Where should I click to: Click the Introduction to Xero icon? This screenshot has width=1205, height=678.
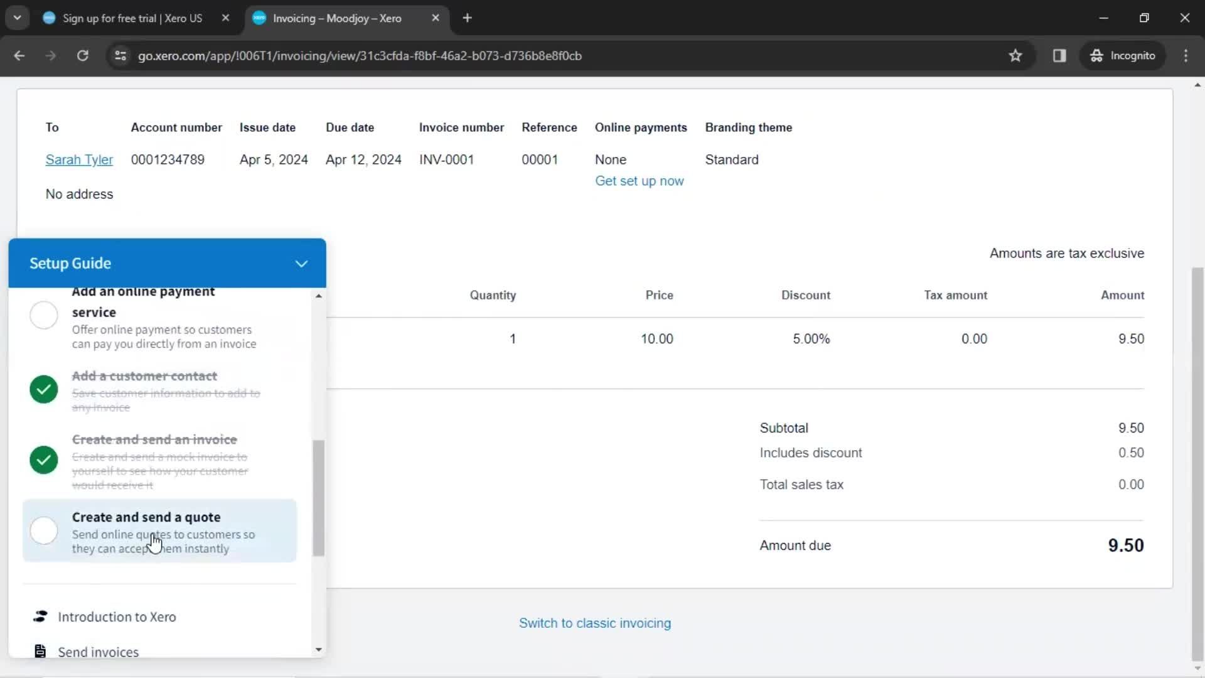pos(40,616)
